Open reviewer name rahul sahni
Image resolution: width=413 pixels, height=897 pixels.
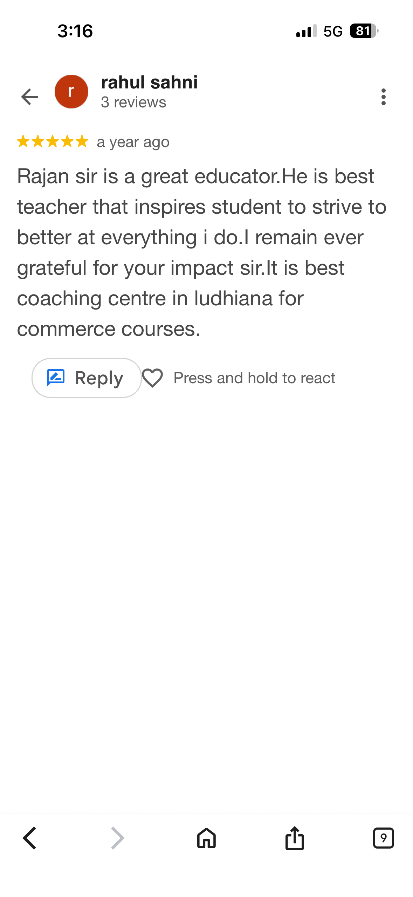[149, 82]
